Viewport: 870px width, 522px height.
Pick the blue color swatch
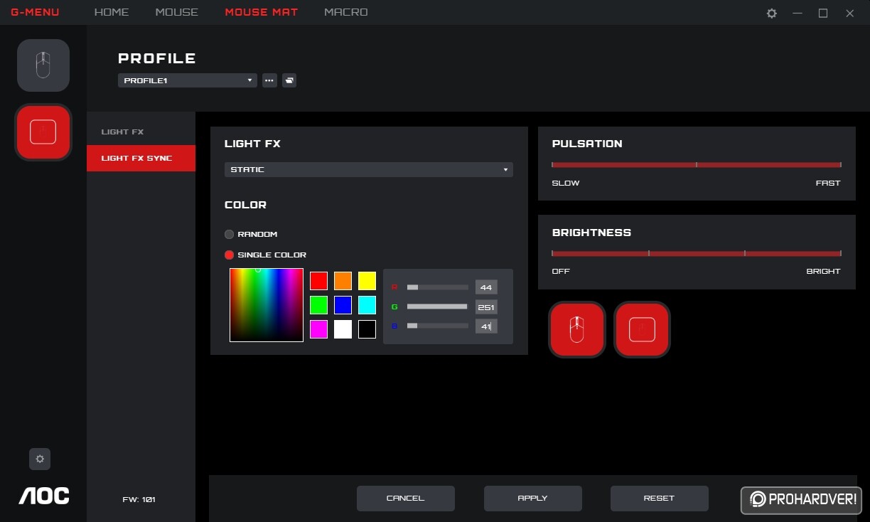pyautogui.click(x=343, y=305)
